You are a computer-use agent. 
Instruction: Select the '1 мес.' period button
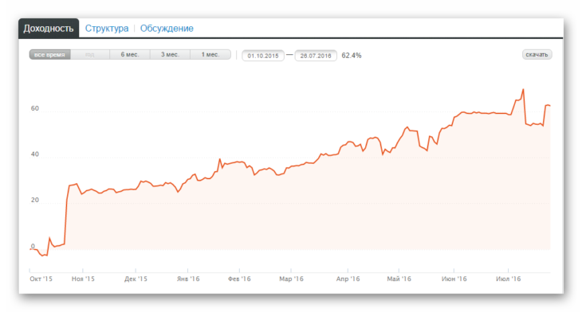tap(210, 54)
